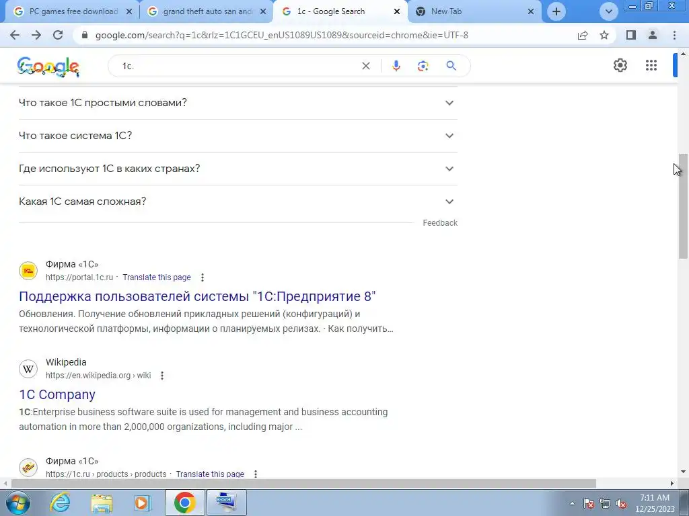Search by image with Google Lens

pyautogui.click(x=423, y=66)
